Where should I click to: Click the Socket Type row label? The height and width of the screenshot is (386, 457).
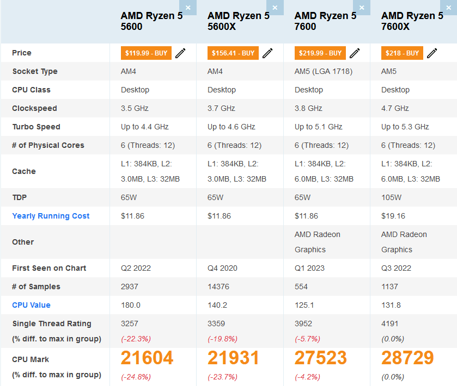pos(35,71)
